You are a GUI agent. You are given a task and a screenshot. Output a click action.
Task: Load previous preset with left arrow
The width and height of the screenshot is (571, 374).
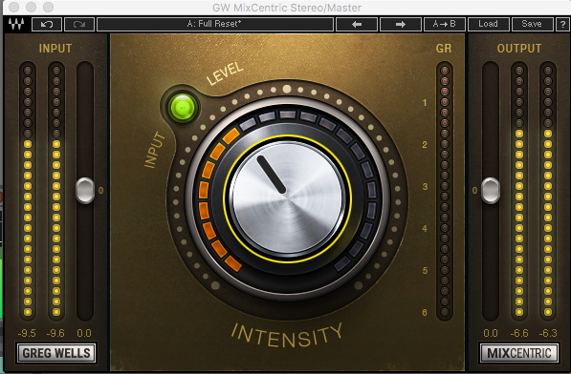(357, 24)
